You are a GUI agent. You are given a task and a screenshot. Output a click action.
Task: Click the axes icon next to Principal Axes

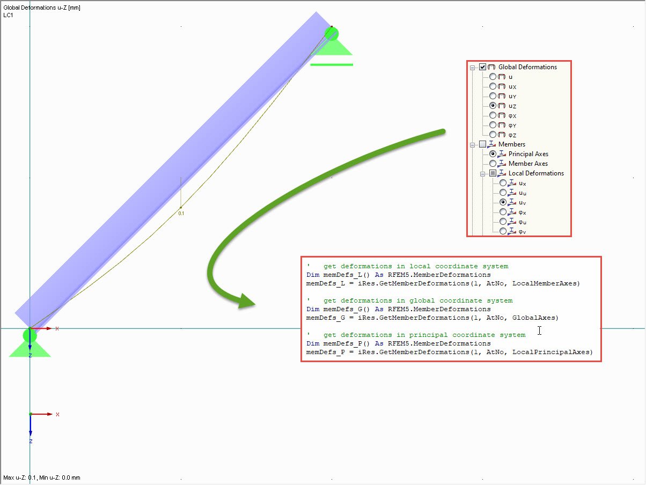(x=502, y=153)
